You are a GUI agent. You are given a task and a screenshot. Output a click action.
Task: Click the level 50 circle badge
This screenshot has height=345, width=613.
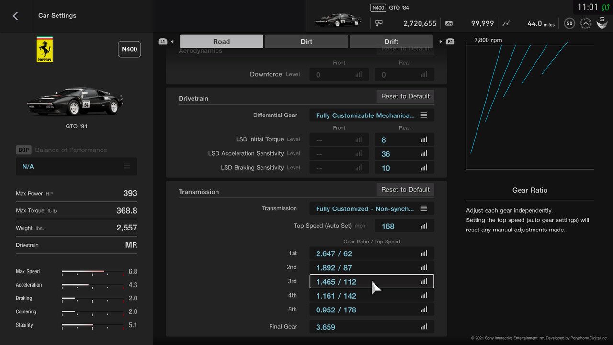click(x=569, y=23)
